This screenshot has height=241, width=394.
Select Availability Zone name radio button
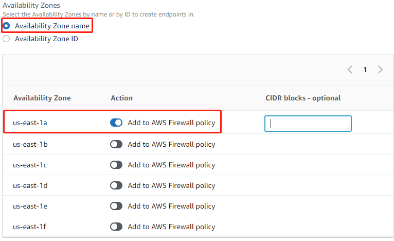[x=6, y=26]
